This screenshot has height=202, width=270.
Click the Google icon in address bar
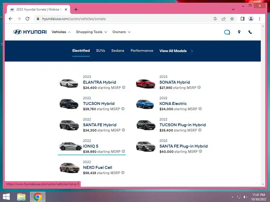point(215,19)
